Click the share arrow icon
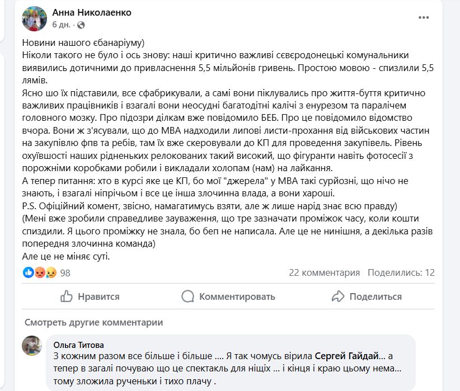Screen dimensions: 460x391 337,296
